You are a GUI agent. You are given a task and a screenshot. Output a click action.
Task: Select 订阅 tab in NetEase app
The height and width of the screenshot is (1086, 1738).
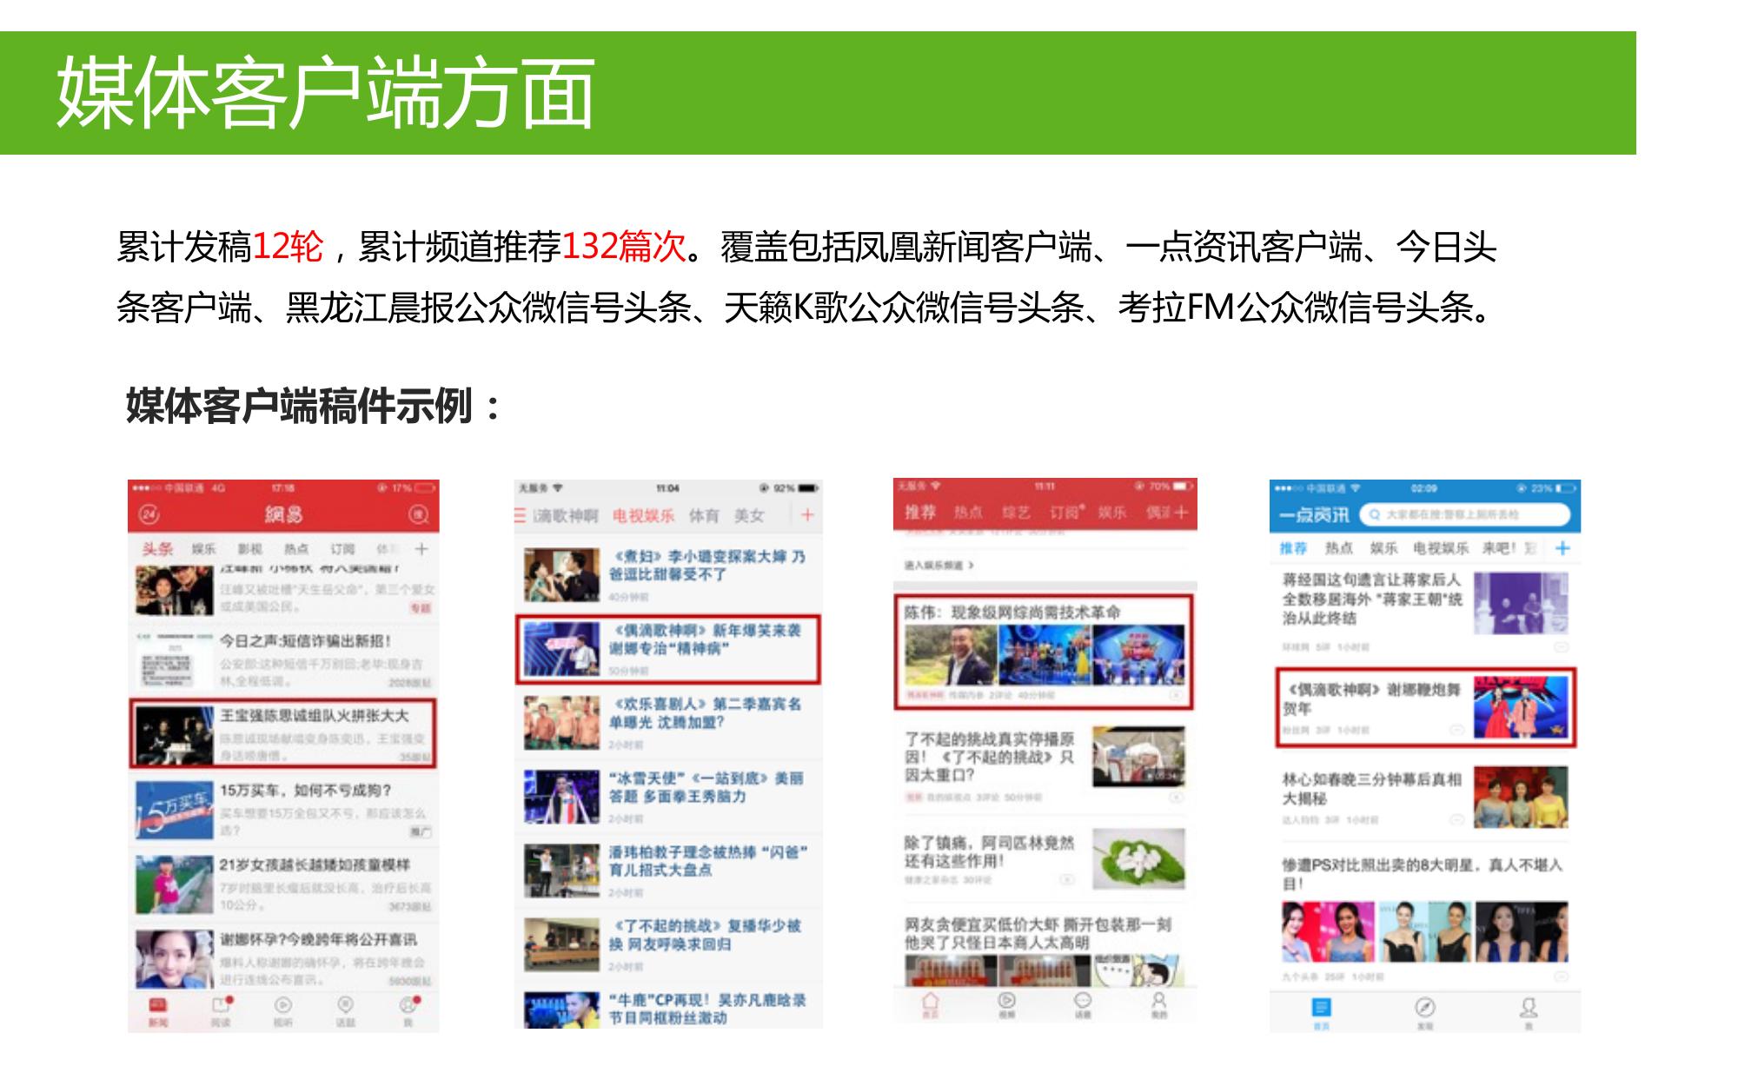pos(342,549)
